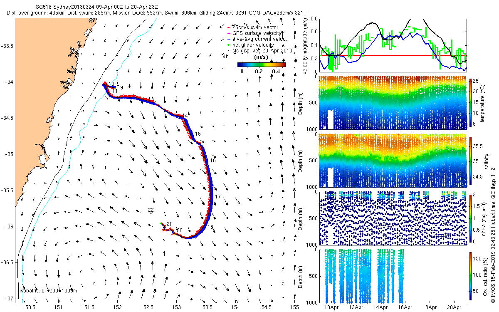499x312 pixels.
Task: Click the map longitude tick '153.5'
Action: coord(206,307)
